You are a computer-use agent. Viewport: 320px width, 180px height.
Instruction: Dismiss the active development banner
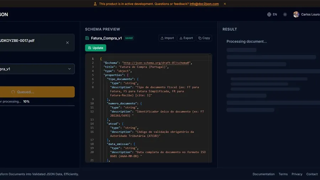(x=225, y=4)
